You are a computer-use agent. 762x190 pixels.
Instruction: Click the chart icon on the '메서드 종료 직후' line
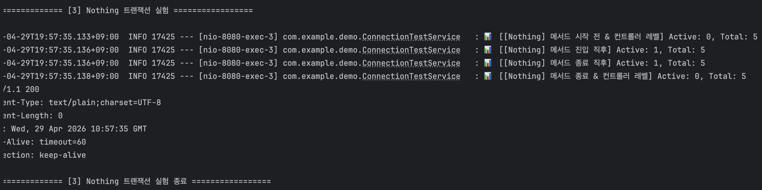488,63
